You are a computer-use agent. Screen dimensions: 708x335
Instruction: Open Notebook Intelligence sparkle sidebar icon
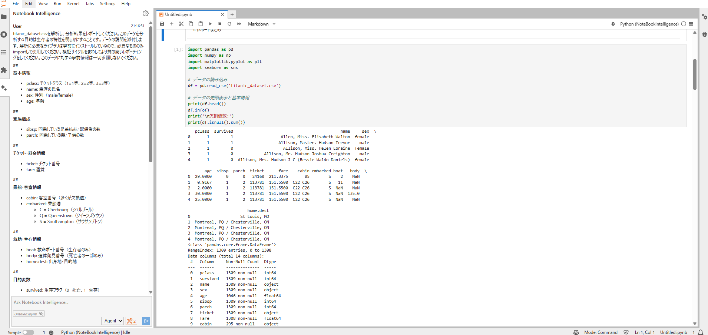tap(4, 88)
